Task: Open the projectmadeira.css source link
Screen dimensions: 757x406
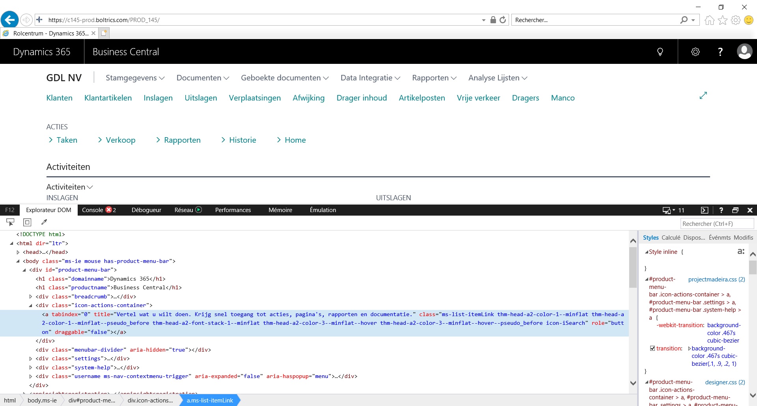Action: [x=716, y=279]
